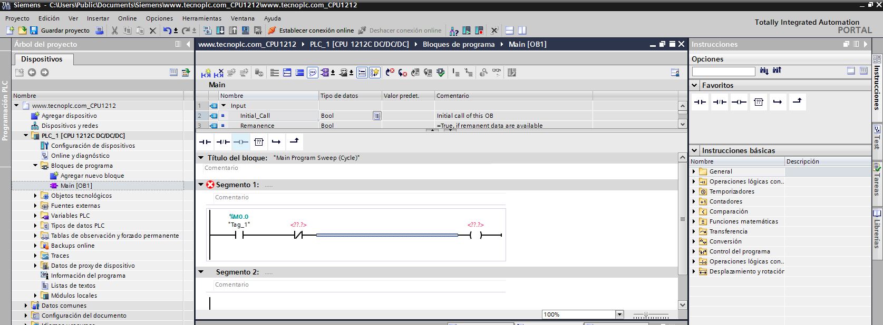The height and width of the screenshot is (325, 883).
Task: Click the print icon in the main toolbar
Action: [99, 31]
